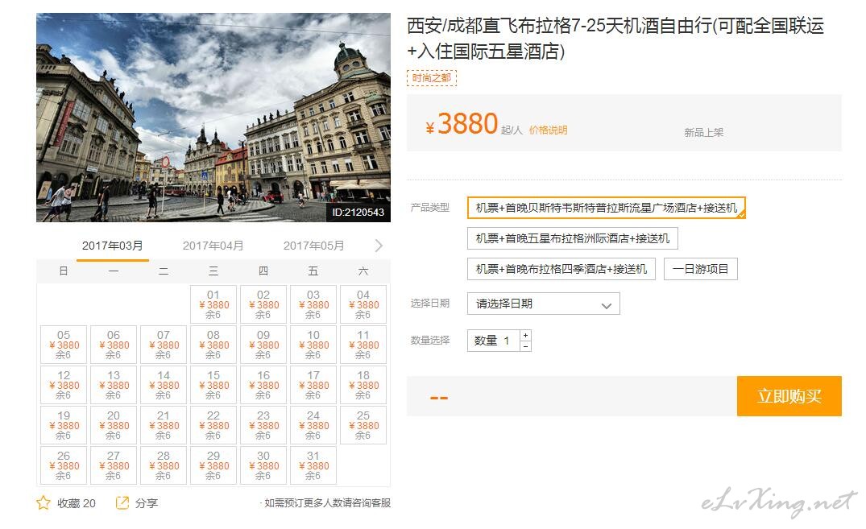Click the 新品上架 label
This screenshot has width=866, height=529.
(703, 133)
